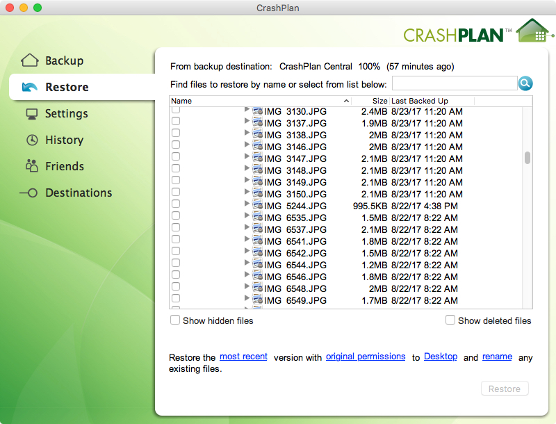Image resolution: width=556 pixels, height=424 pixels.
Task: Click the 'original permissions' link
Action: point(366,357)
